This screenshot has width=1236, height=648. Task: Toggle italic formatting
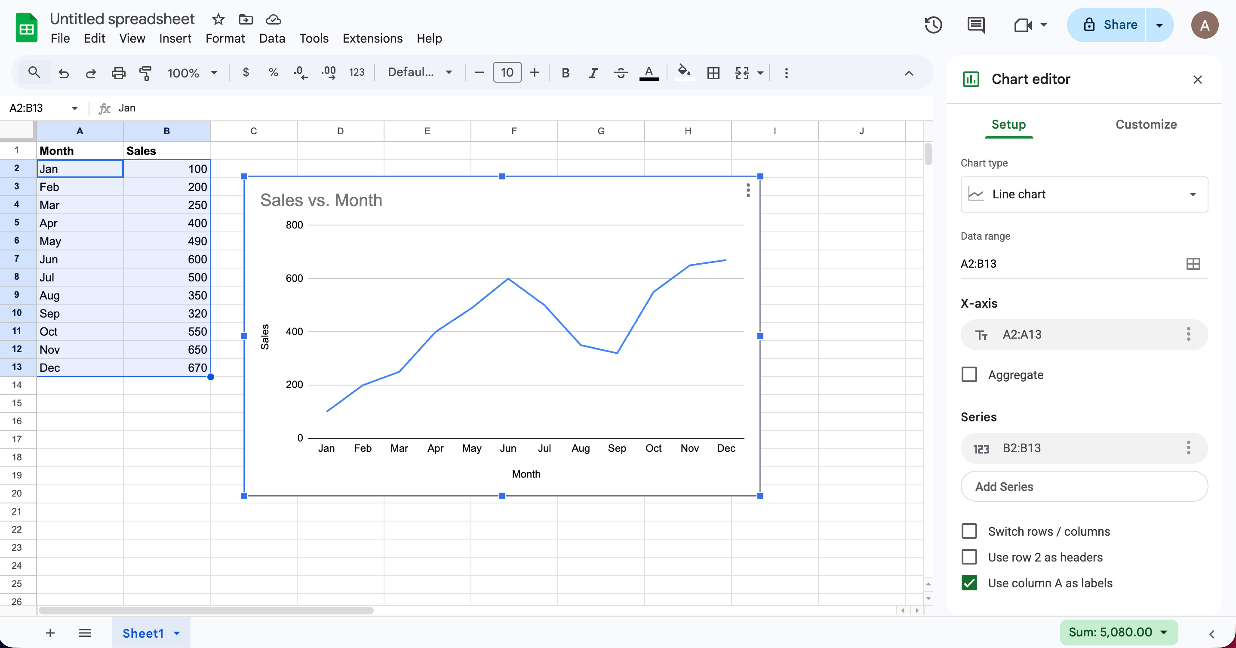point(593,72)
